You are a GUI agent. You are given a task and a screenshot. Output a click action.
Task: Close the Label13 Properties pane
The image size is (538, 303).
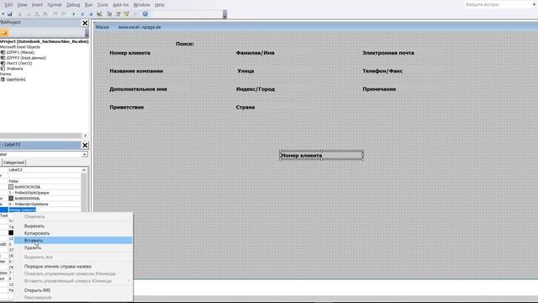pyautogui.click(x=85, y=146)
